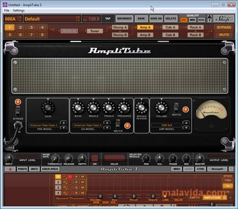The image size is (238, 209).
Task: Switch to the Rack A module
Action: [195, 27]
